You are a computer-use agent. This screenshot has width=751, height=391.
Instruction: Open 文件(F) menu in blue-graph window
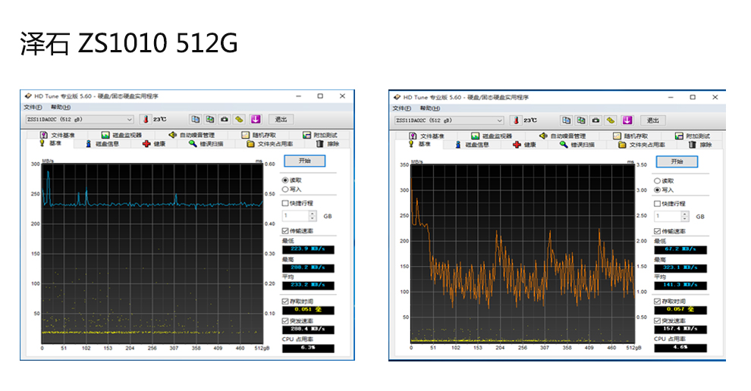pos(33,107)
